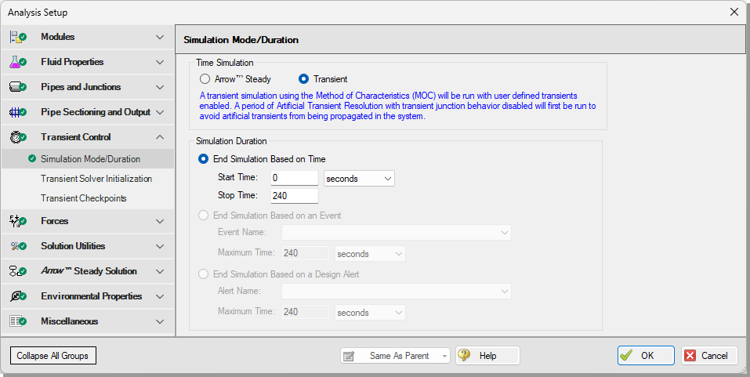Screen dimensions: 750x377
Task: Click the Collapse All Groups button
Action: [53, 356]
